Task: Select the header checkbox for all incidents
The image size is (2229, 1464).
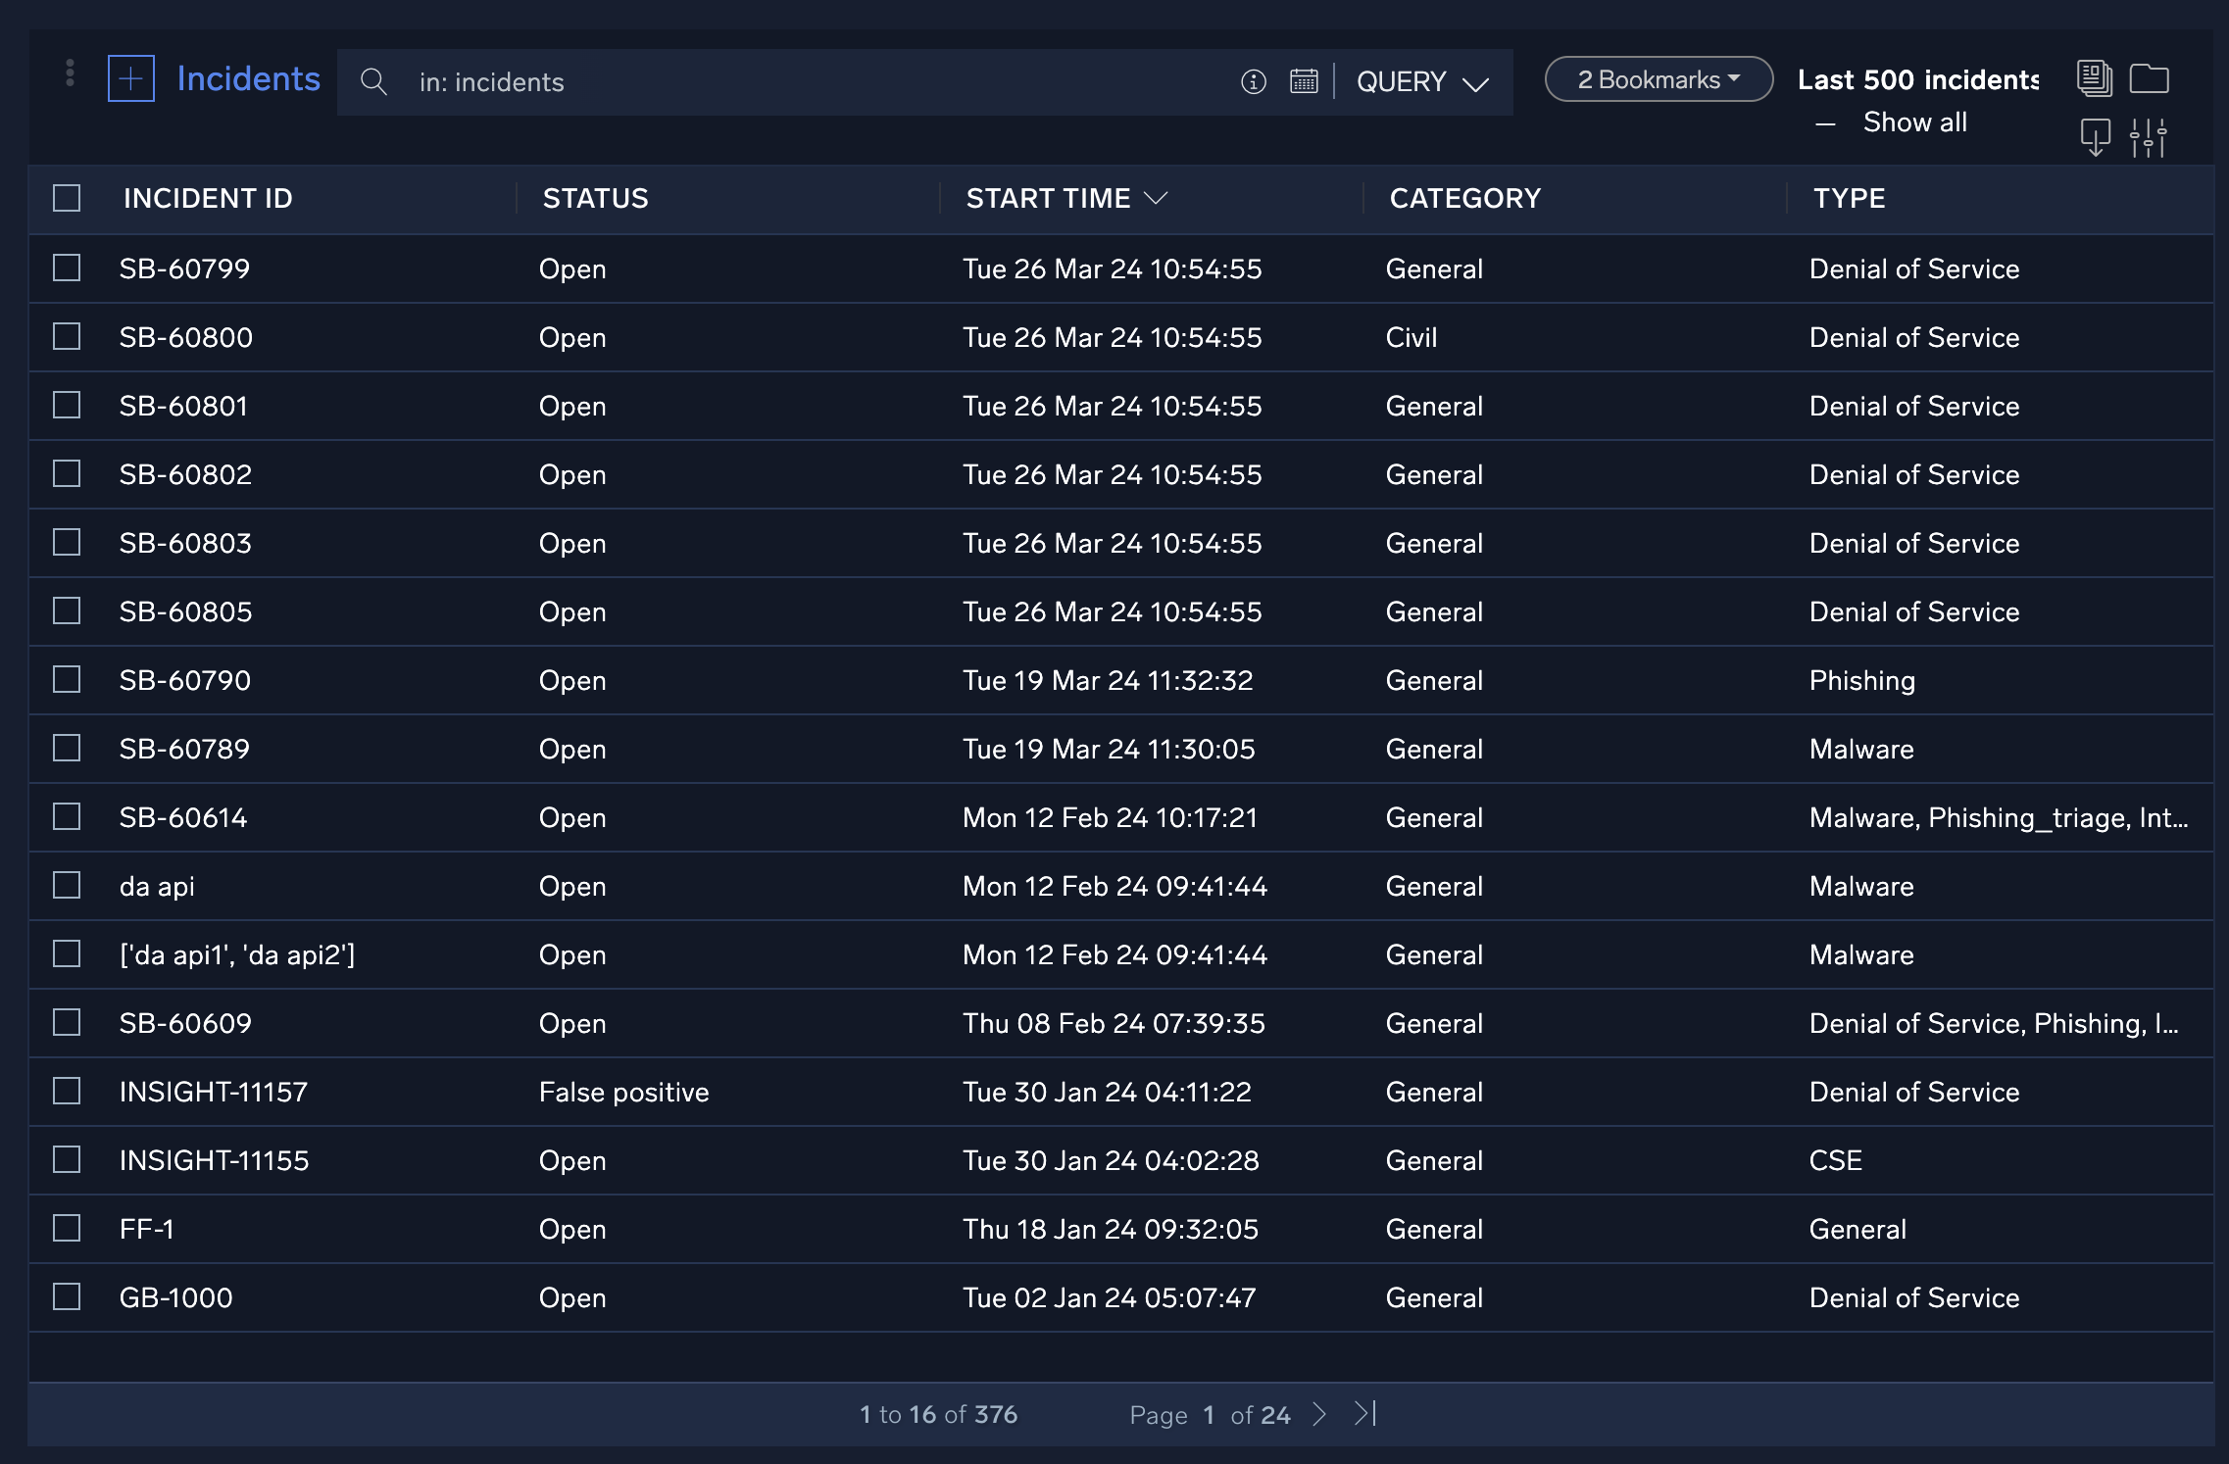Action: 66,198
